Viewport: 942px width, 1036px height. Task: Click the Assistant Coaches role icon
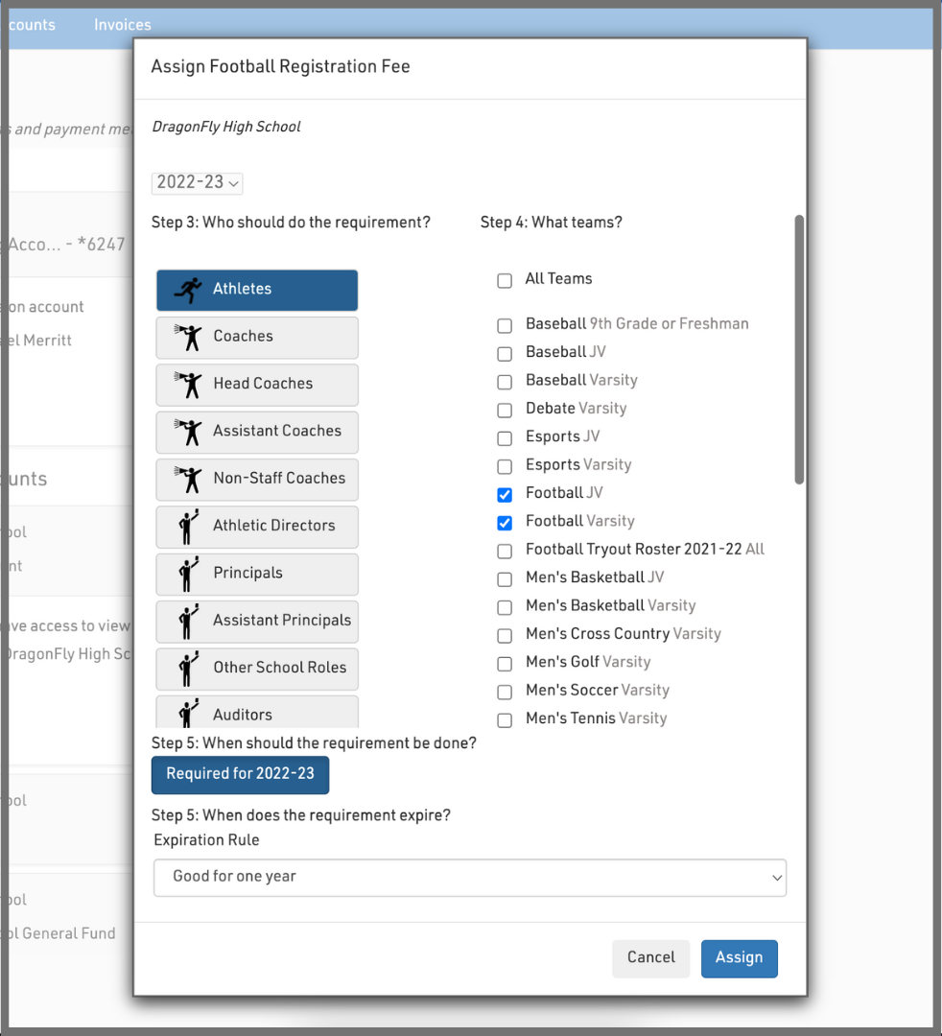coord(188,432)
